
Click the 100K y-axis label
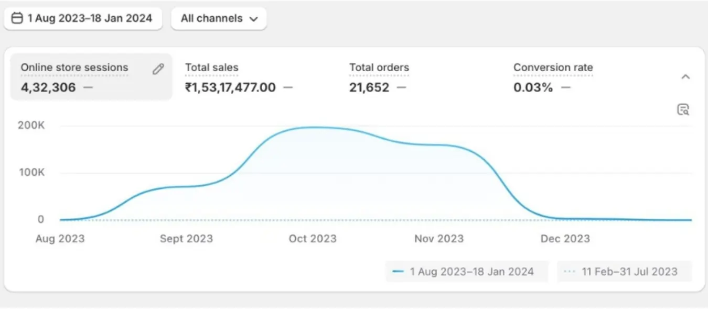tap(32, 172)
